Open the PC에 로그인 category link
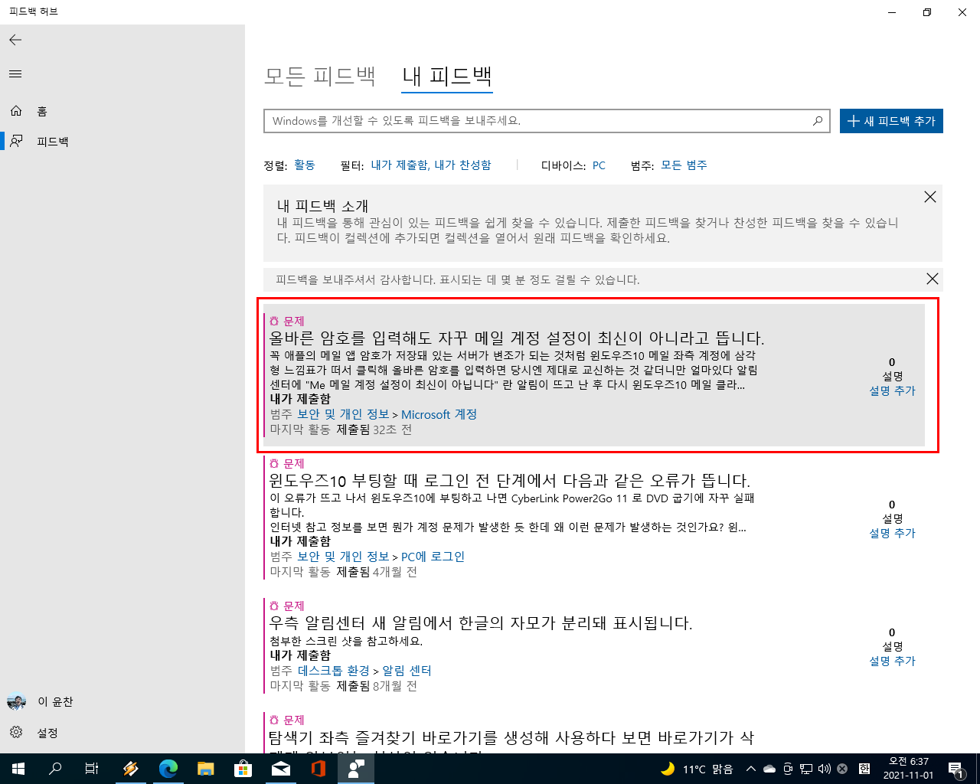Image resolution: width=980 pixels, height=784 pixels. (x=433, y=557)
